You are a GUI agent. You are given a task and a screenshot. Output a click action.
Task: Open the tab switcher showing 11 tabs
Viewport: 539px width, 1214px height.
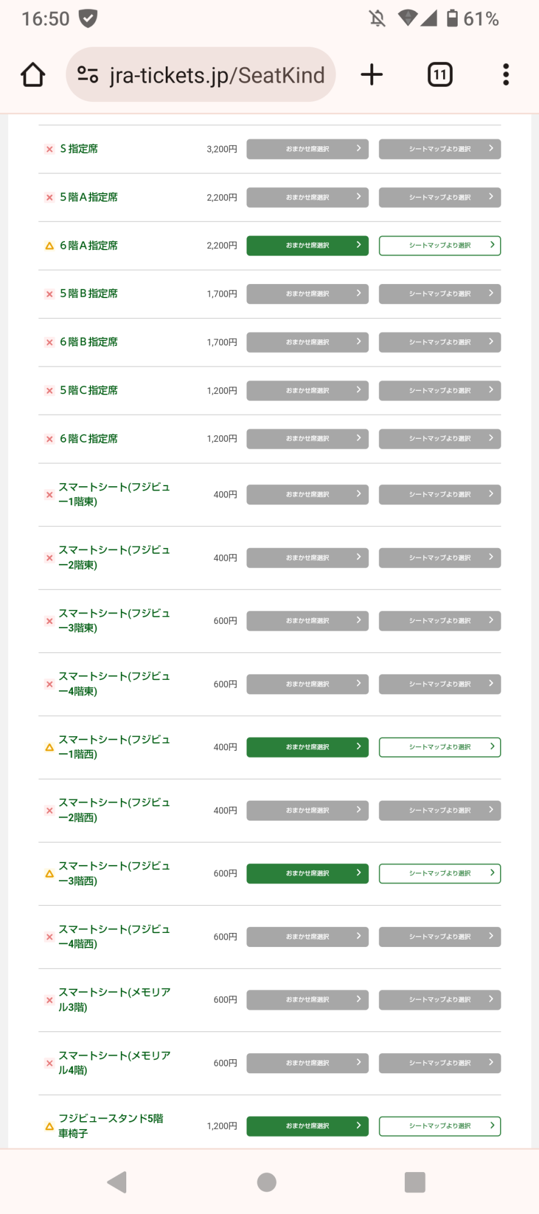tap(440, 75)
